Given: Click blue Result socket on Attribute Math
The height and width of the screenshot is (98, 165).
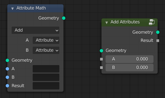Looking at the screenshot, I should 7,86.
